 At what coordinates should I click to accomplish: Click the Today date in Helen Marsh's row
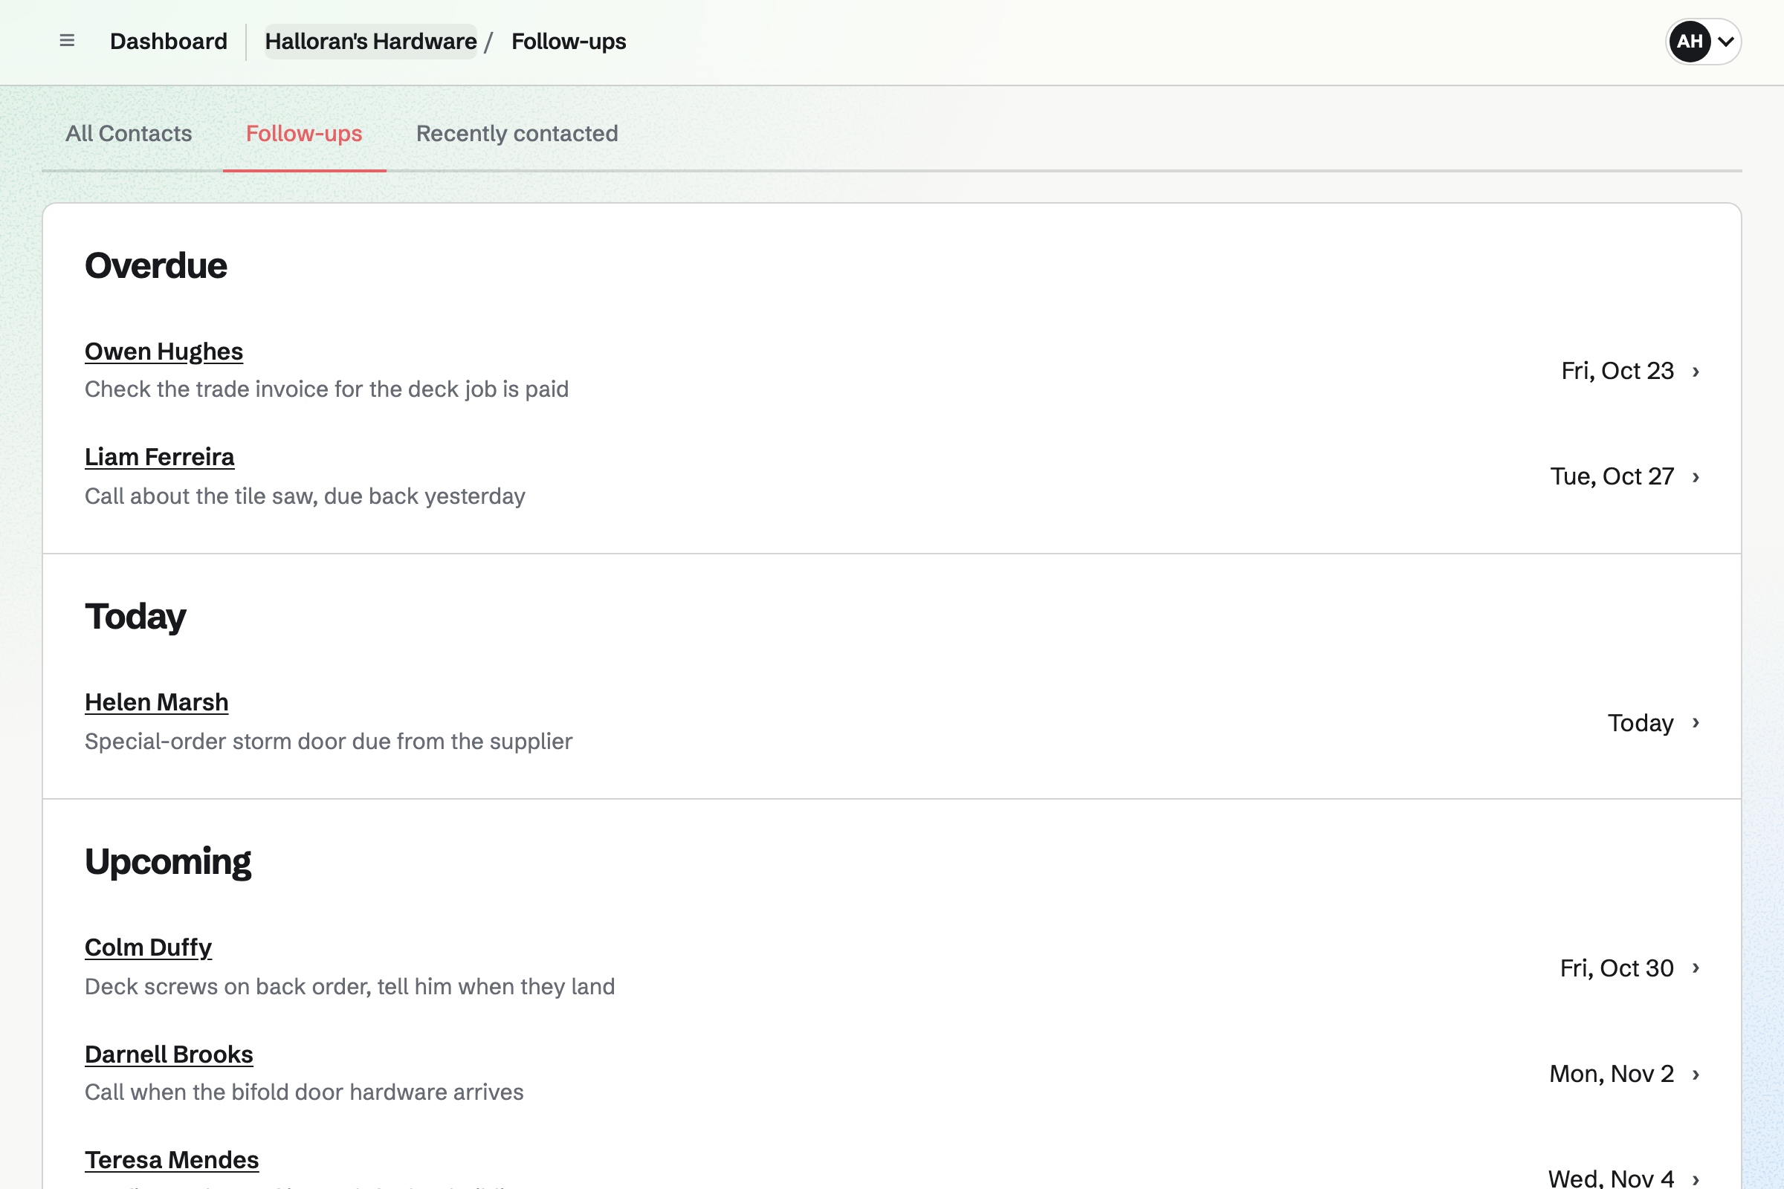1641,722
